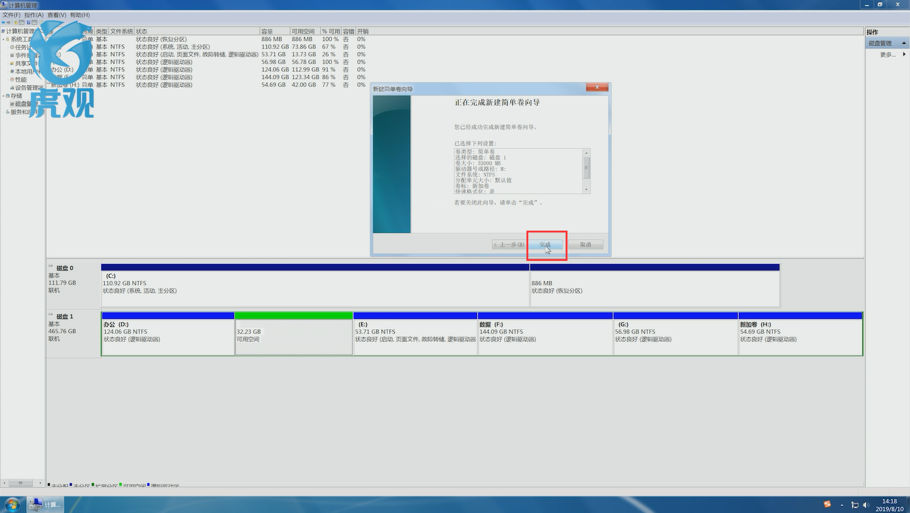The width and height of the screenshot is (910, 513).
Task: Click the 磁盘 1 disk label
Action: pyautogui.click(x=64, y=317)
